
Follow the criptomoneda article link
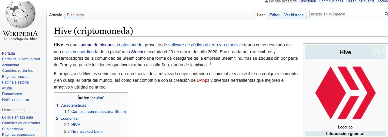pos(130,45)
